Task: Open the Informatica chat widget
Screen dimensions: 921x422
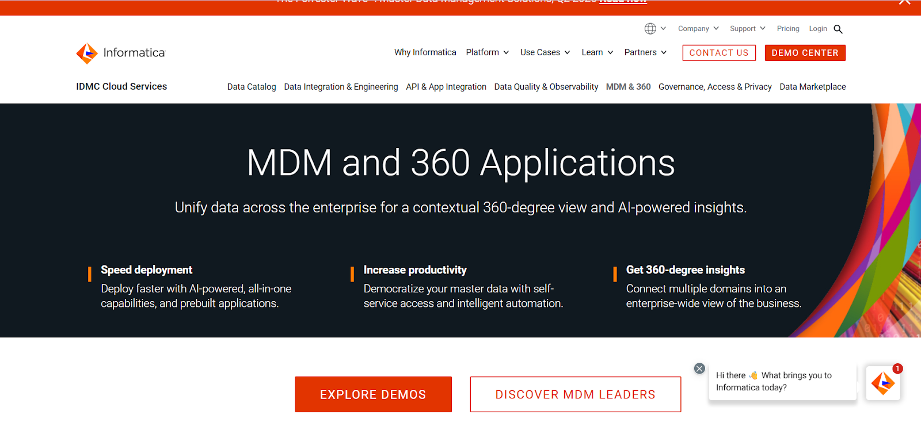Action: (883, 383)
